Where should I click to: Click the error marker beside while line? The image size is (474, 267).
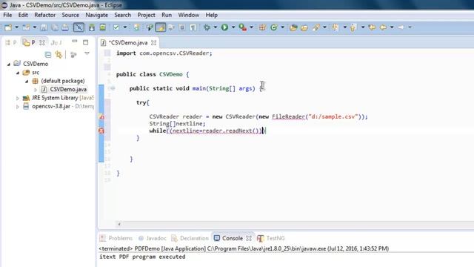coord(101,131)
